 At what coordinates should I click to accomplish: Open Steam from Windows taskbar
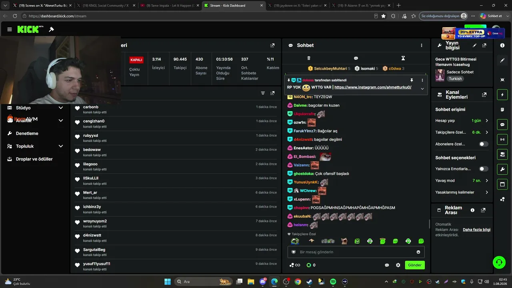309,282
